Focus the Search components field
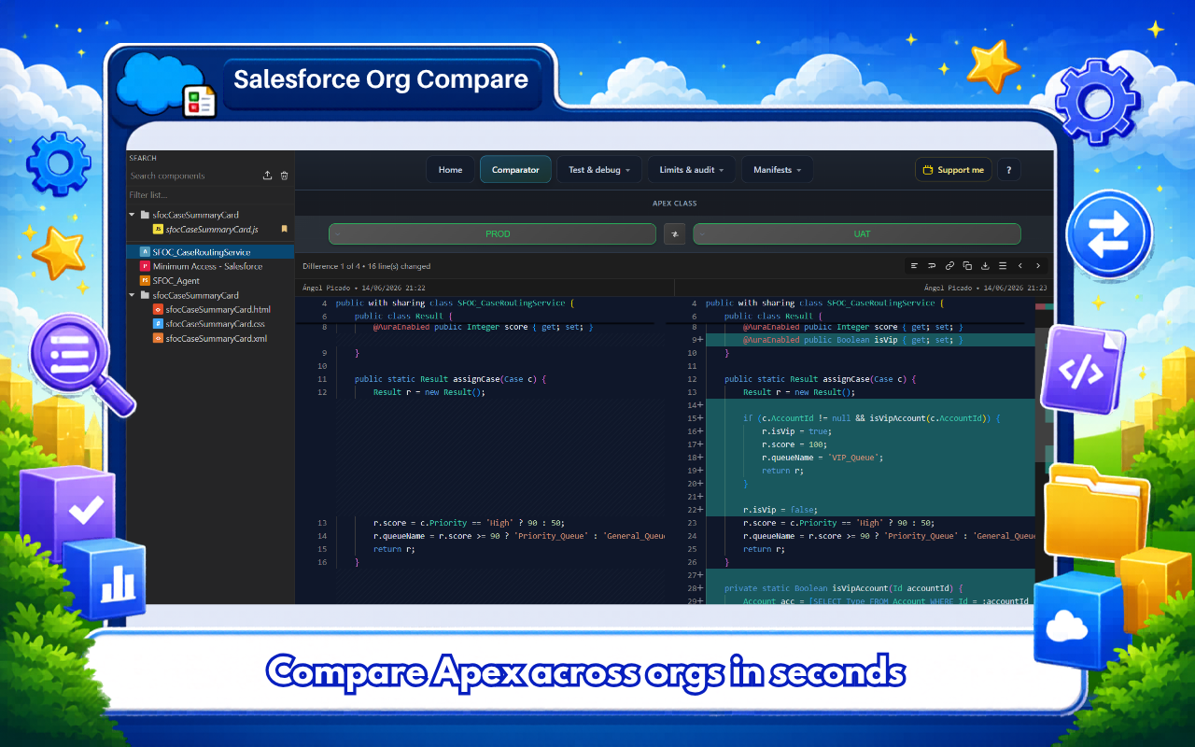 [193, 176]
